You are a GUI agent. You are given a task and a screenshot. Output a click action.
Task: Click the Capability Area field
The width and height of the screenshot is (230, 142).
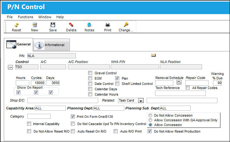pyautogui.click(x=50, y=108)
